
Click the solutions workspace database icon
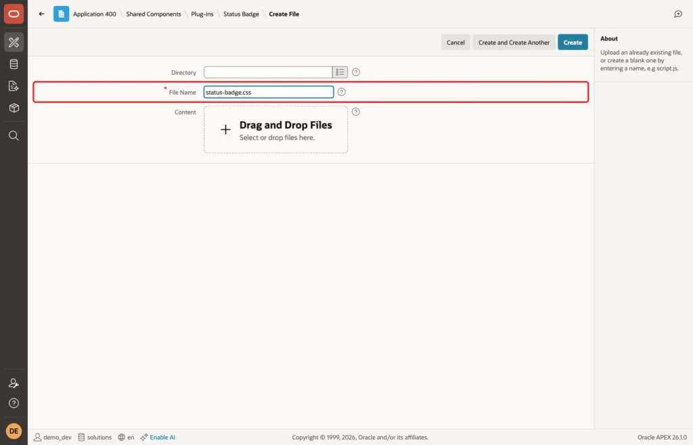click(81, 437)
